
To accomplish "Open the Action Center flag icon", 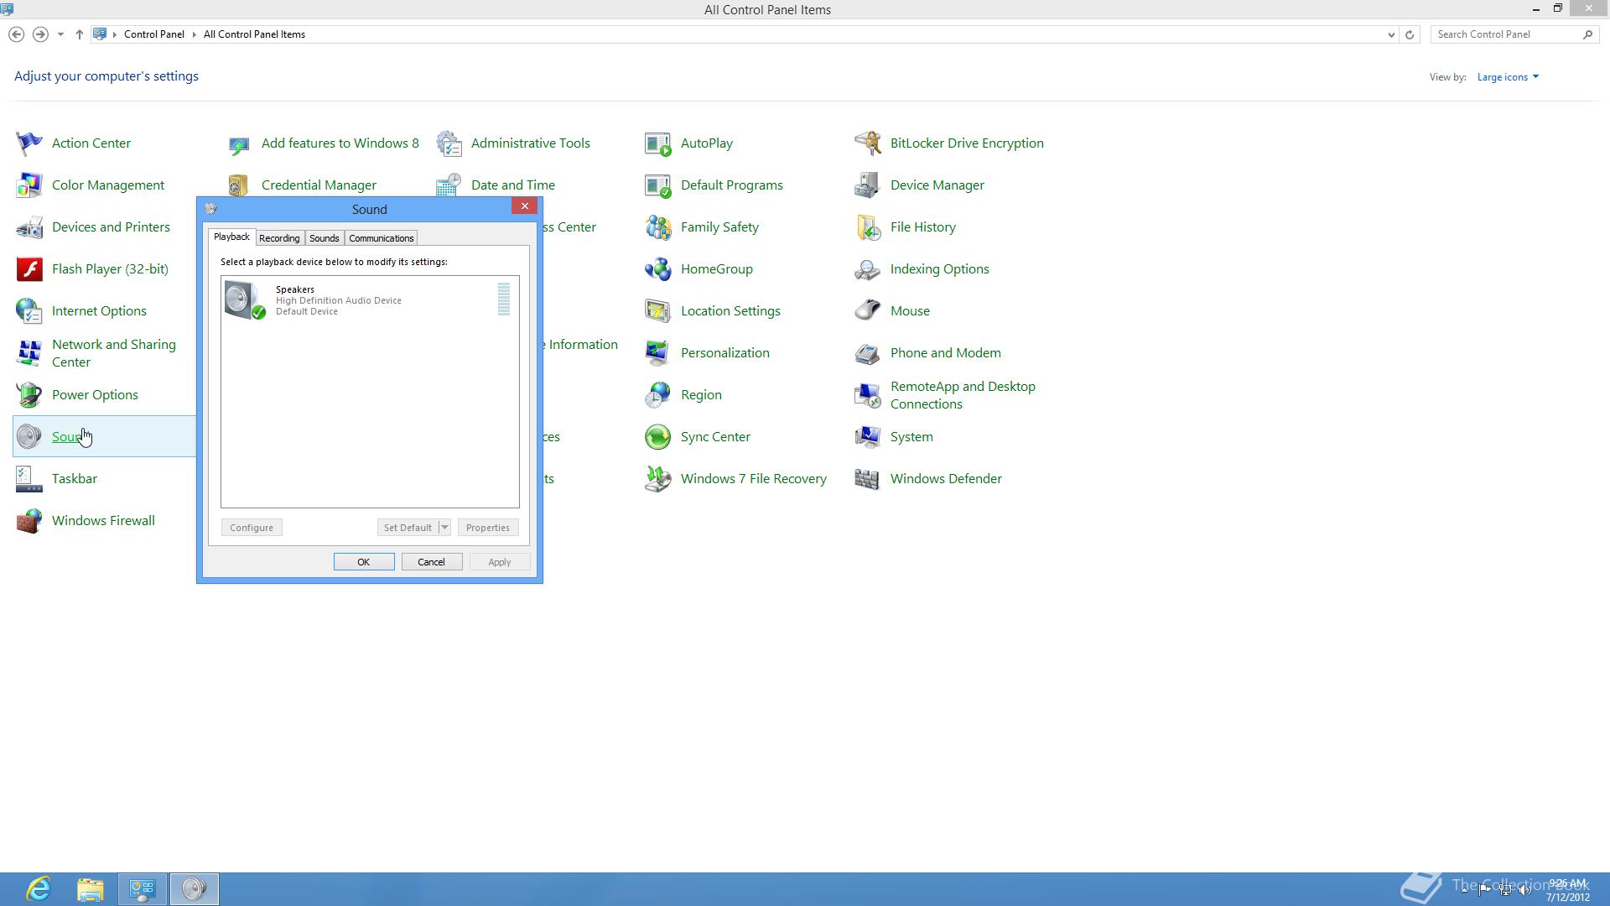I will [x=29, y=143].
